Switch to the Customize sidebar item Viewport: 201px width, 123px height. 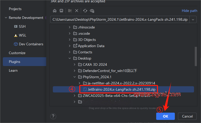coord(17,53)
